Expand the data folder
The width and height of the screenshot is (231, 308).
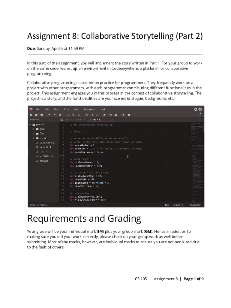[34, 129]
